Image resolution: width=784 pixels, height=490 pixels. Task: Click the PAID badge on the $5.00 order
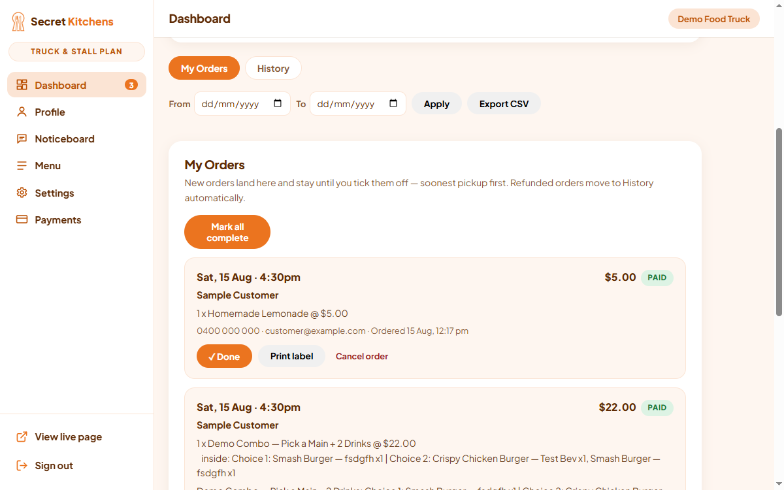point(657,278)
